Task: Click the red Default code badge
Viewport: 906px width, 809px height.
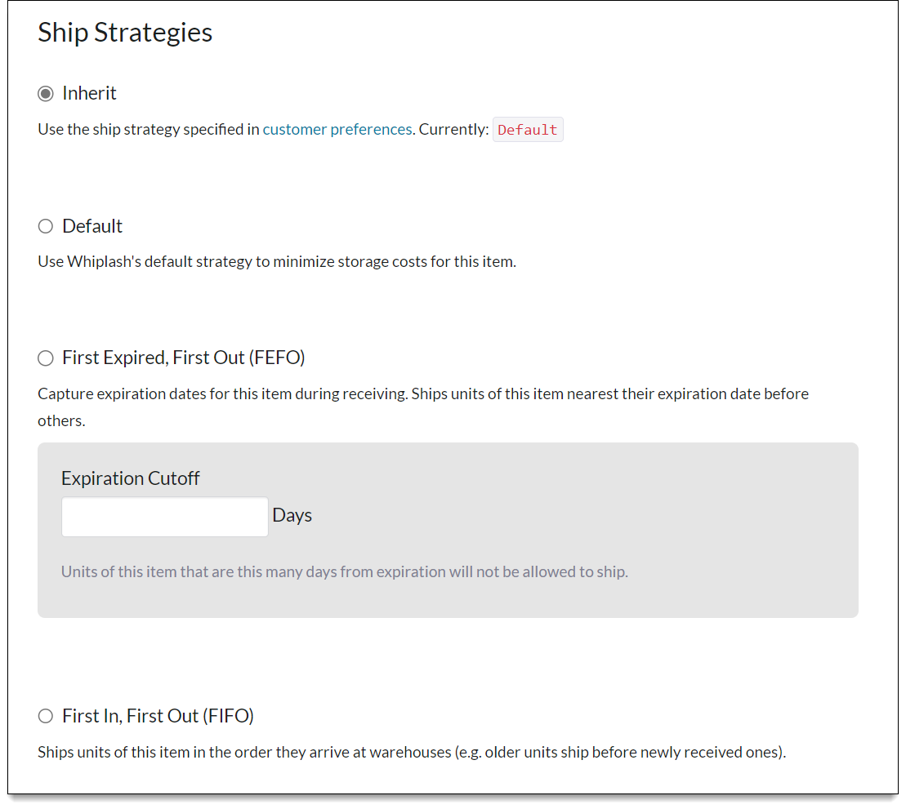Action: pyautogui.click(x=528, y=130)
